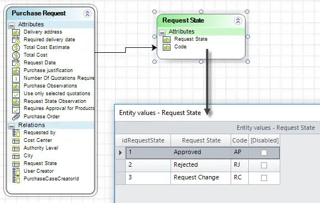
Task: Click the text icon beside Delivery address
Action: [x=16, y=32]
